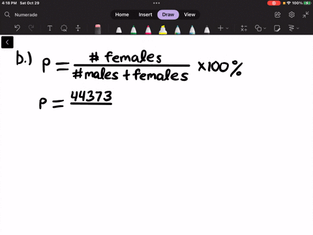Select the green pen

pos(134,29)
